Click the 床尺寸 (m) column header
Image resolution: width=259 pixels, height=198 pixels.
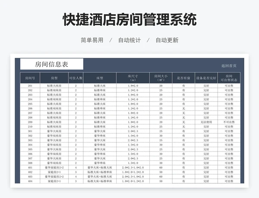coord(133,78)
